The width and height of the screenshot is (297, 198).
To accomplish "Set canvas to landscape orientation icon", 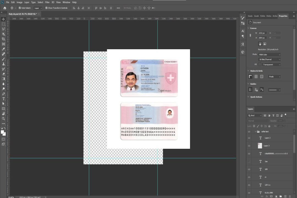I will pyautogui.click(x=265, y=44).
